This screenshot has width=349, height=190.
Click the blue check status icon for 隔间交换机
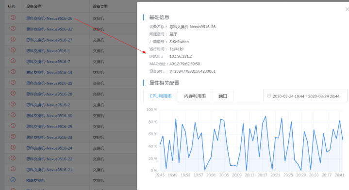point(13,180)
